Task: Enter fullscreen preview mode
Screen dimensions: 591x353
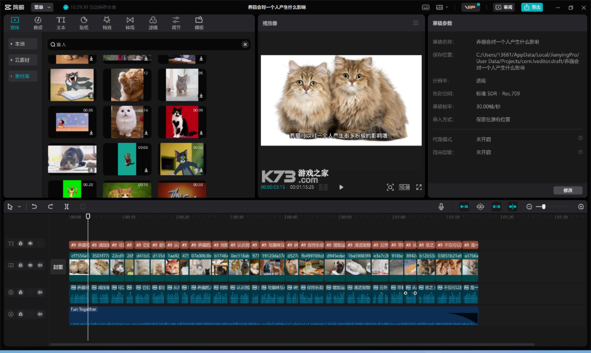Action: (419, 187)
